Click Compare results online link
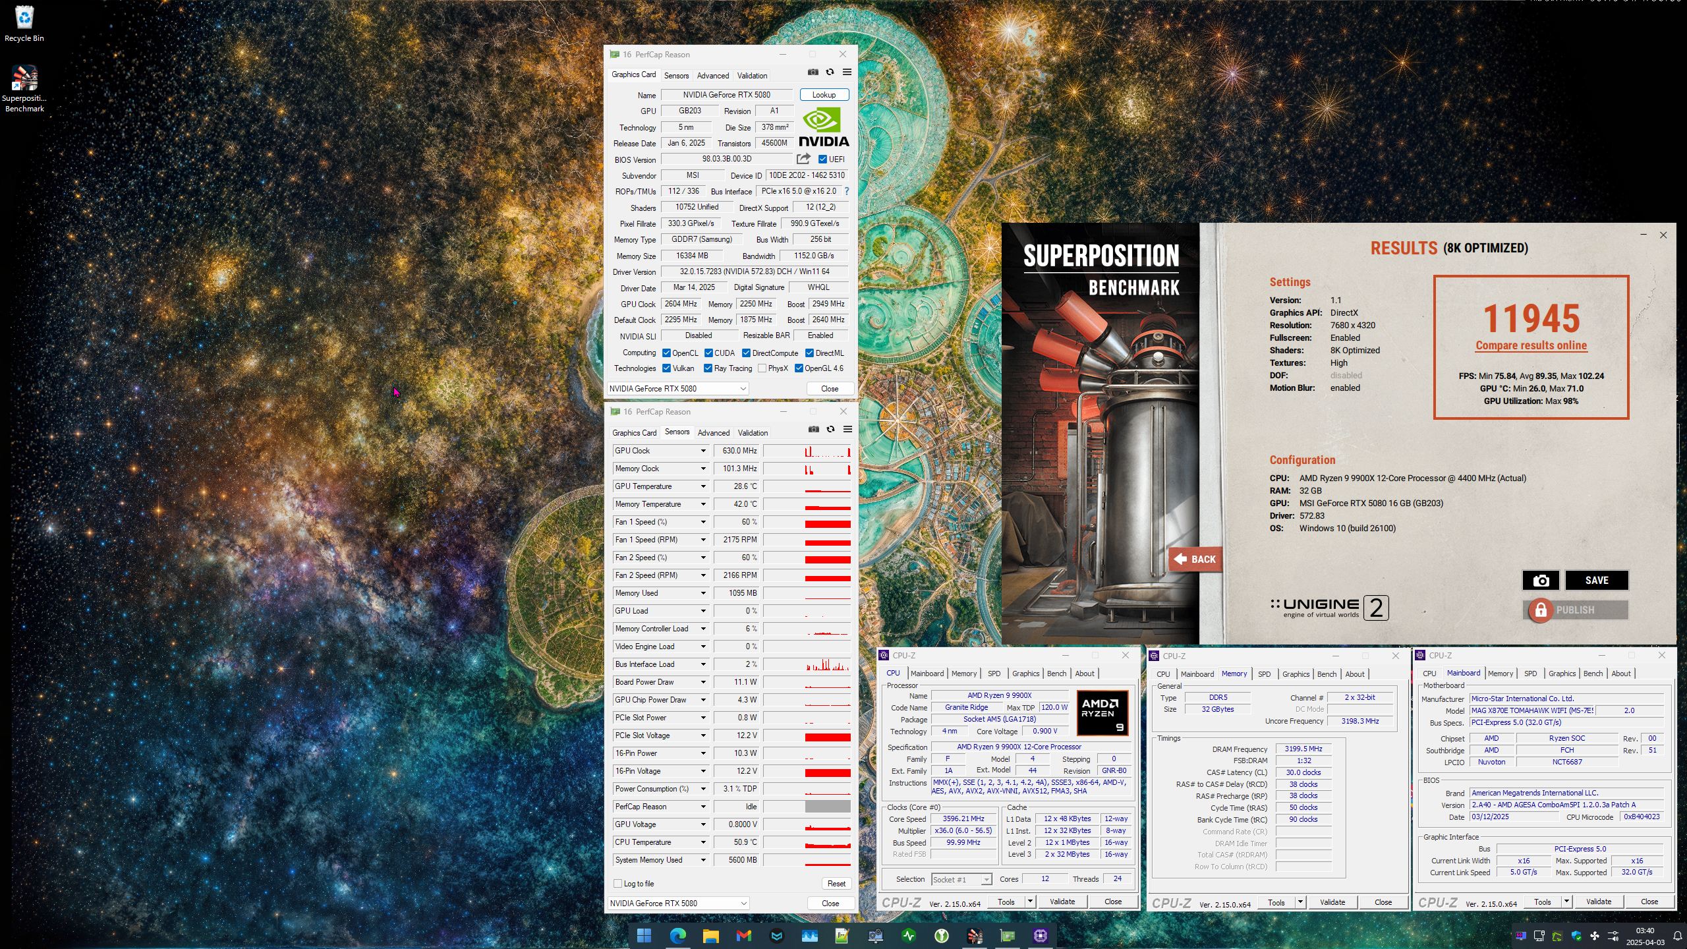The image size is (1687, 949). point(1531,345)
